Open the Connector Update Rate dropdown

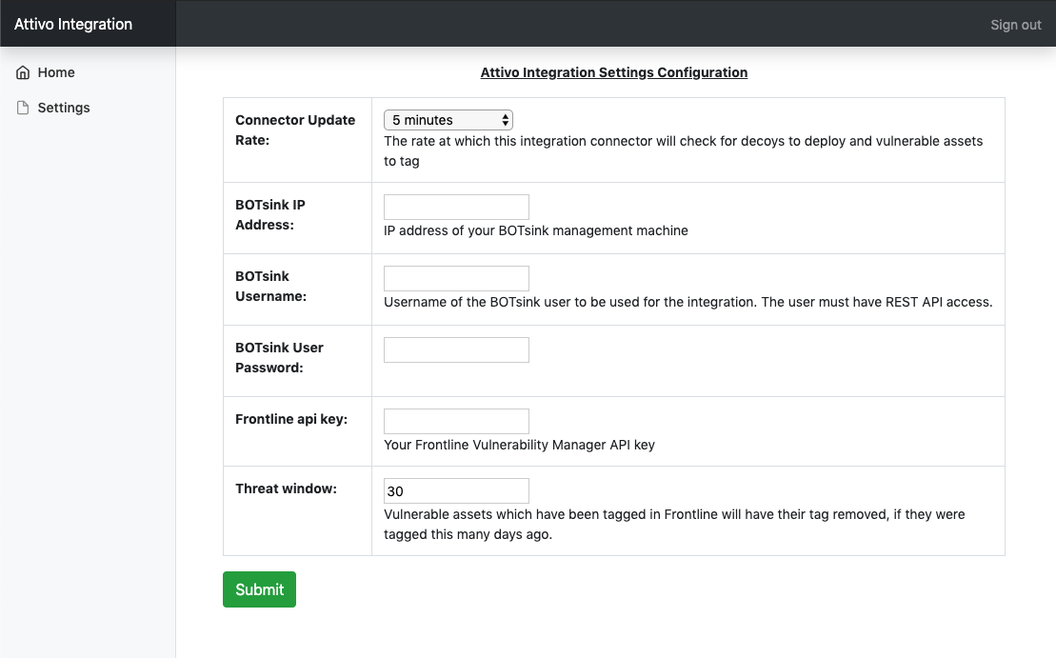448,120
